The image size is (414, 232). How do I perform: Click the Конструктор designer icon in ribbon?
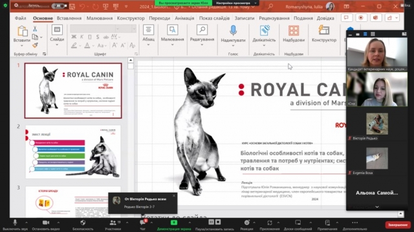pos(323,30)
